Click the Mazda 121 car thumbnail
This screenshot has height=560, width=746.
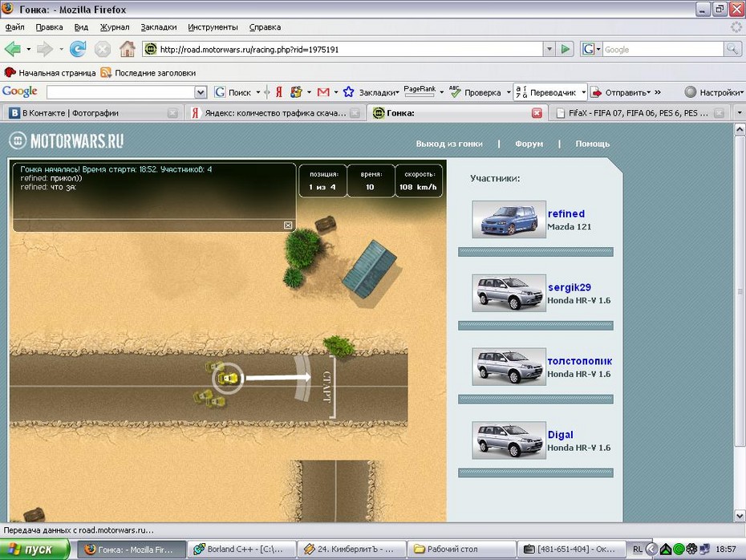pyautogui.click(x=509, y=219)
